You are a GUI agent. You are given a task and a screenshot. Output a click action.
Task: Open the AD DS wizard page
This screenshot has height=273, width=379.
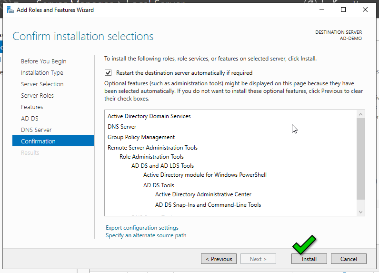tap(30, 118)
